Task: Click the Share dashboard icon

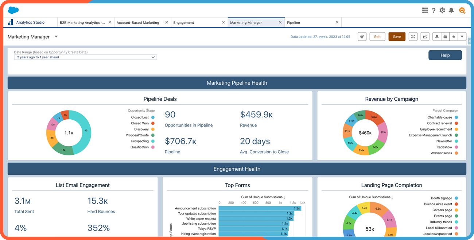Action: point(425,36)
